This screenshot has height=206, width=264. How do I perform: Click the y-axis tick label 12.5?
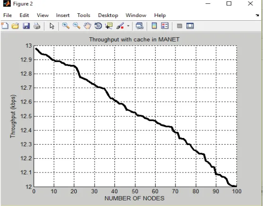tap(26, 116)
